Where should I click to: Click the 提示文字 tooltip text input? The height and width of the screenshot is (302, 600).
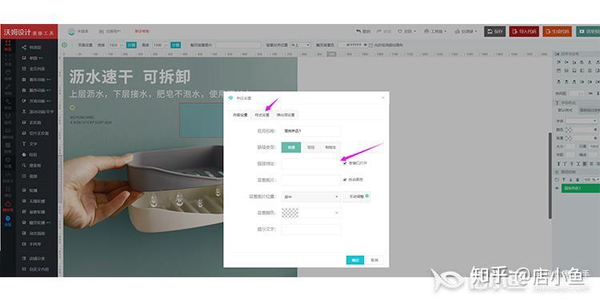point(310,229)
